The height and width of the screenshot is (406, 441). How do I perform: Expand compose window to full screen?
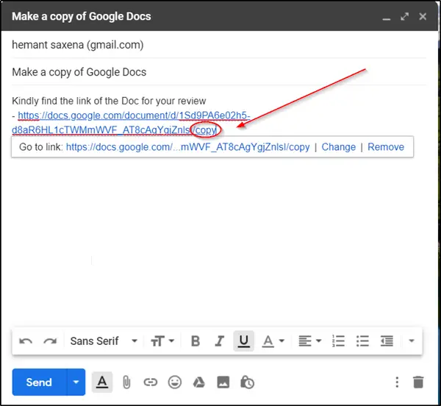(x=404, y=17)
